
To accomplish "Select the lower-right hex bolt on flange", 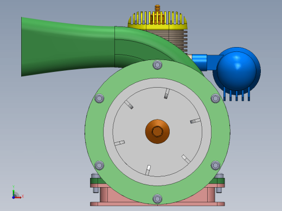I will point(215,166).
